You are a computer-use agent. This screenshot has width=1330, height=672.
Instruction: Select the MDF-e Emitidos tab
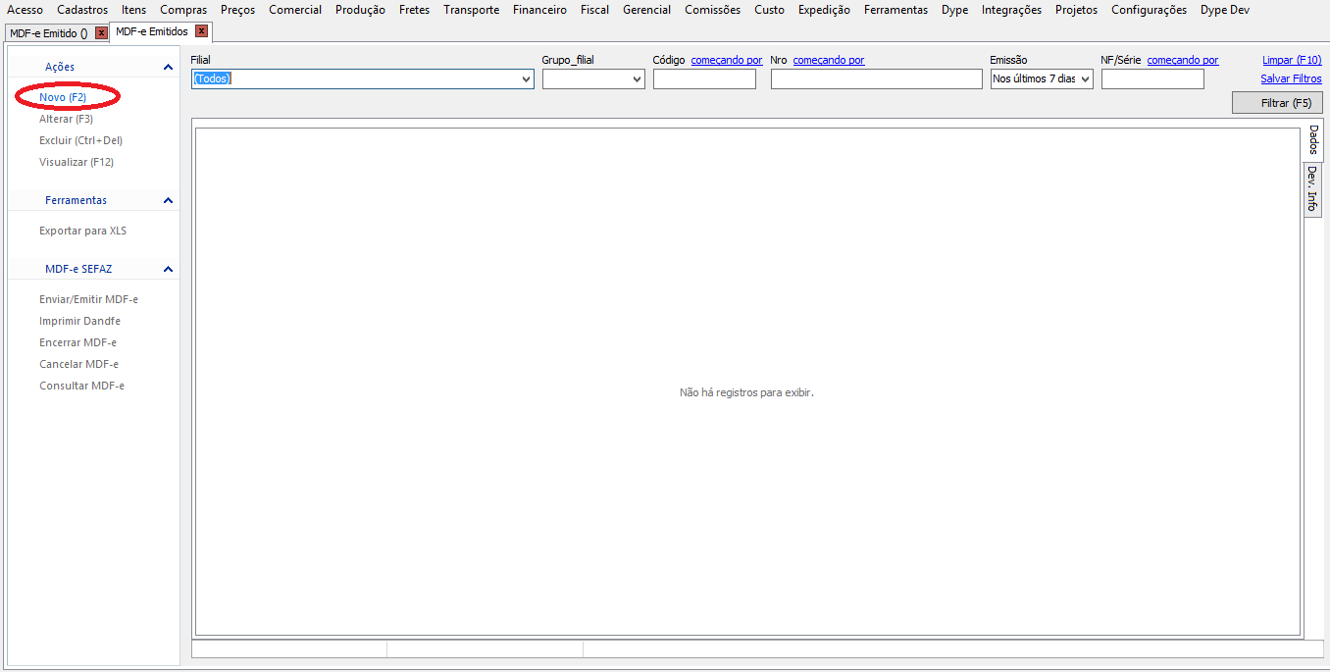[152, 31]
